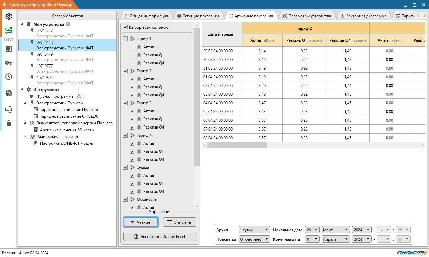Viewport: 429px width, 257px height.
Task: Click the group icon beside Мощность
Action: pyautogui.click(x=132, y=199)
